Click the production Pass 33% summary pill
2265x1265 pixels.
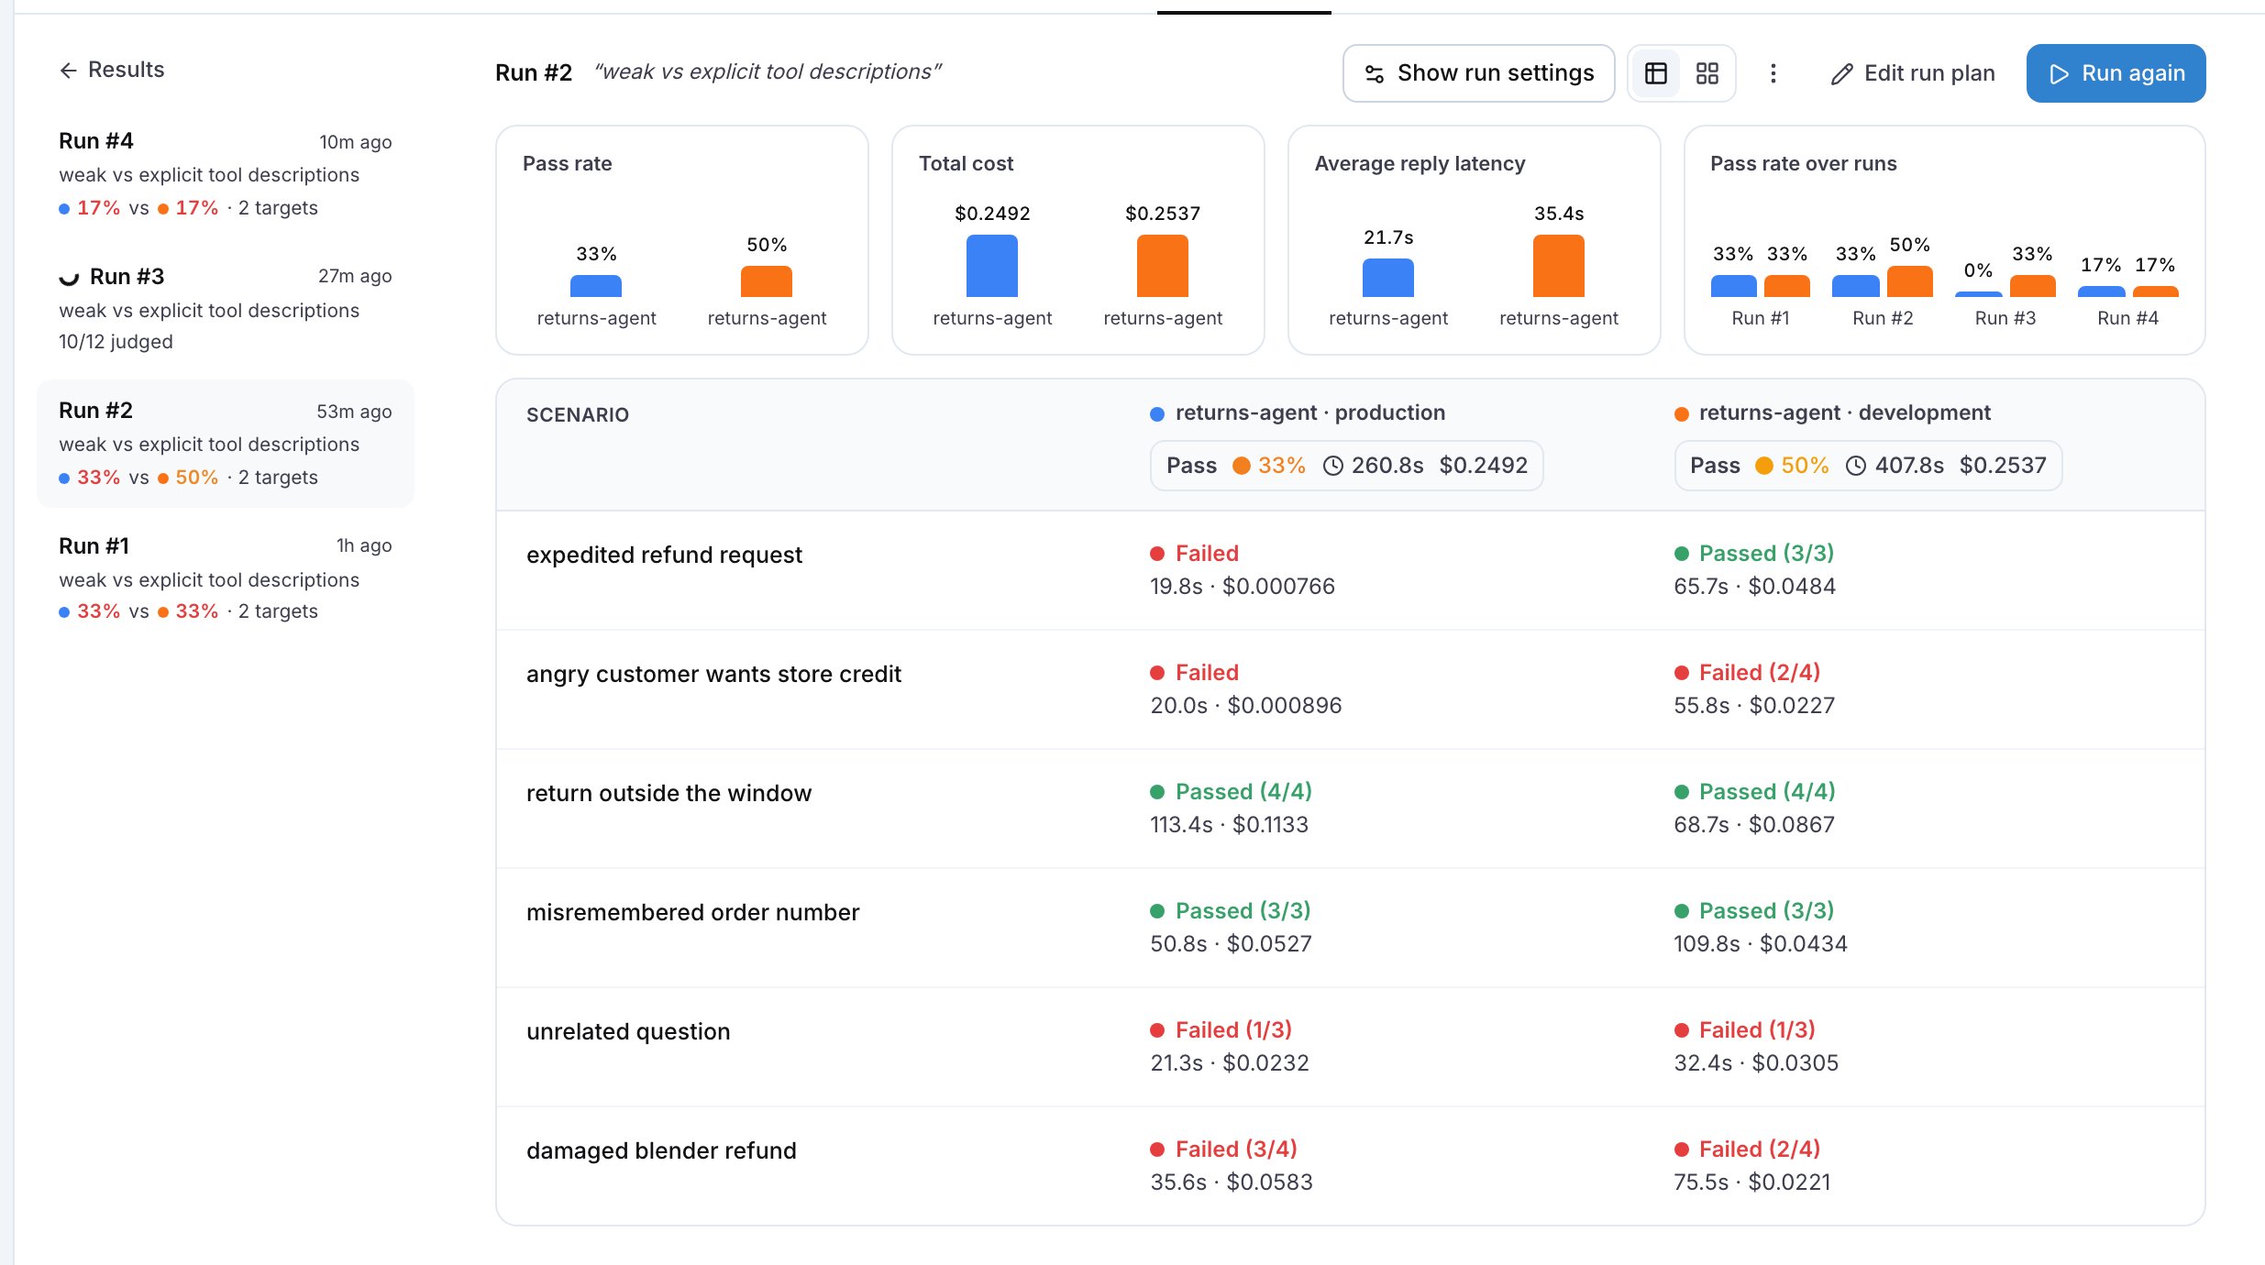point(1347,466)
